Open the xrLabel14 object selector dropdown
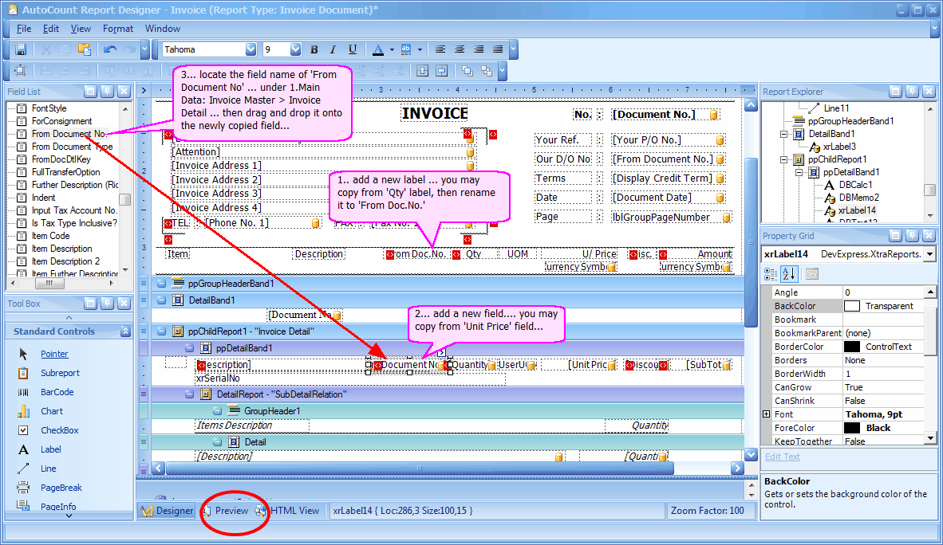The image size is (943, 545). 929,254
